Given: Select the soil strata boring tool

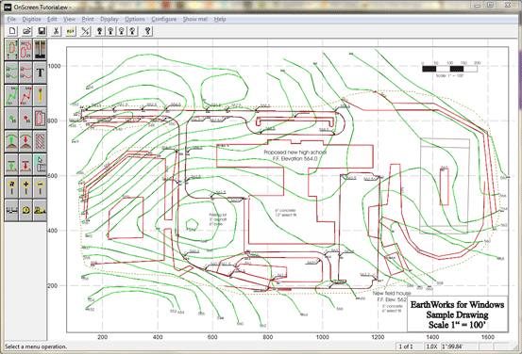Looking at the screenshot, I should [40, 50].
